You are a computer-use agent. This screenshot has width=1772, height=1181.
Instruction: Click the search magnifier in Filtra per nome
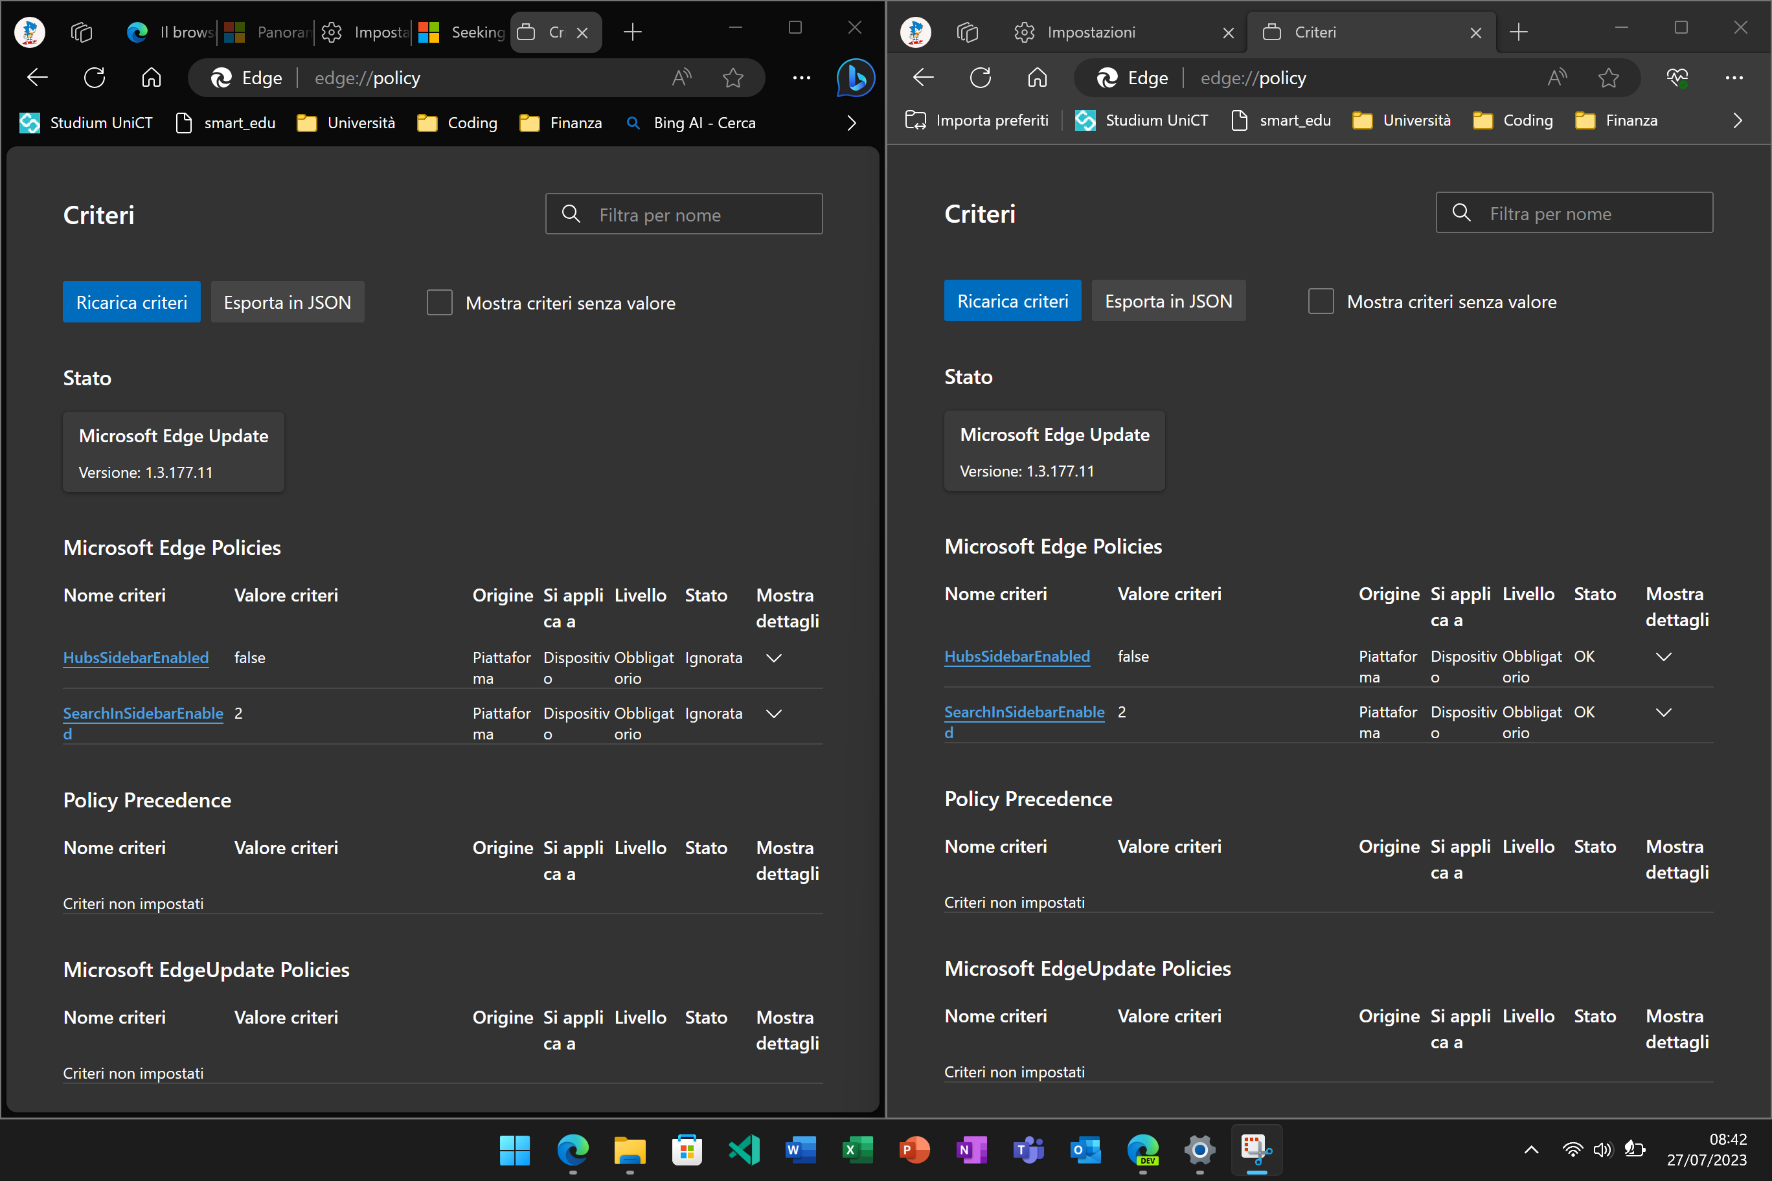[x=571, y=214]
